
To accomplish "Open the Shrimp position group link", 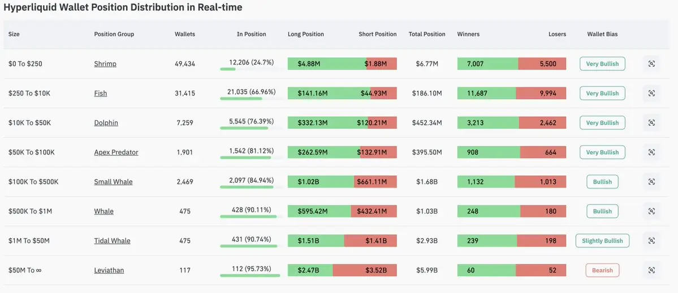I will click(105, 64).
